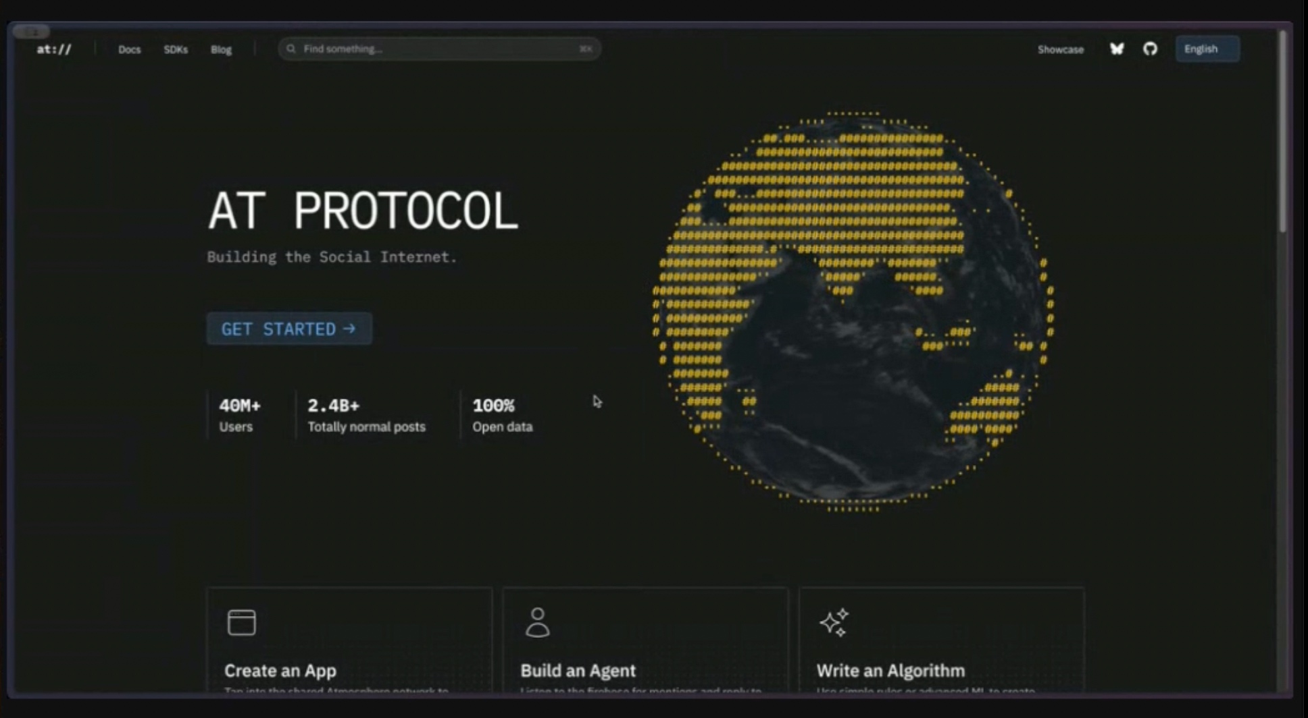Click the Write an Algorithm sparkles icon
1308x718 pixels.
tap(834, 622)
